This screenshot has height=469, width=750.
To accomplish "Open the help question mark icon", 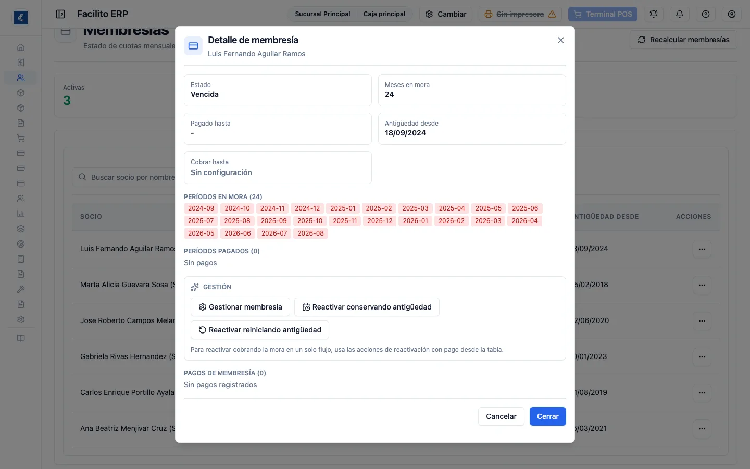I will 706,14.
